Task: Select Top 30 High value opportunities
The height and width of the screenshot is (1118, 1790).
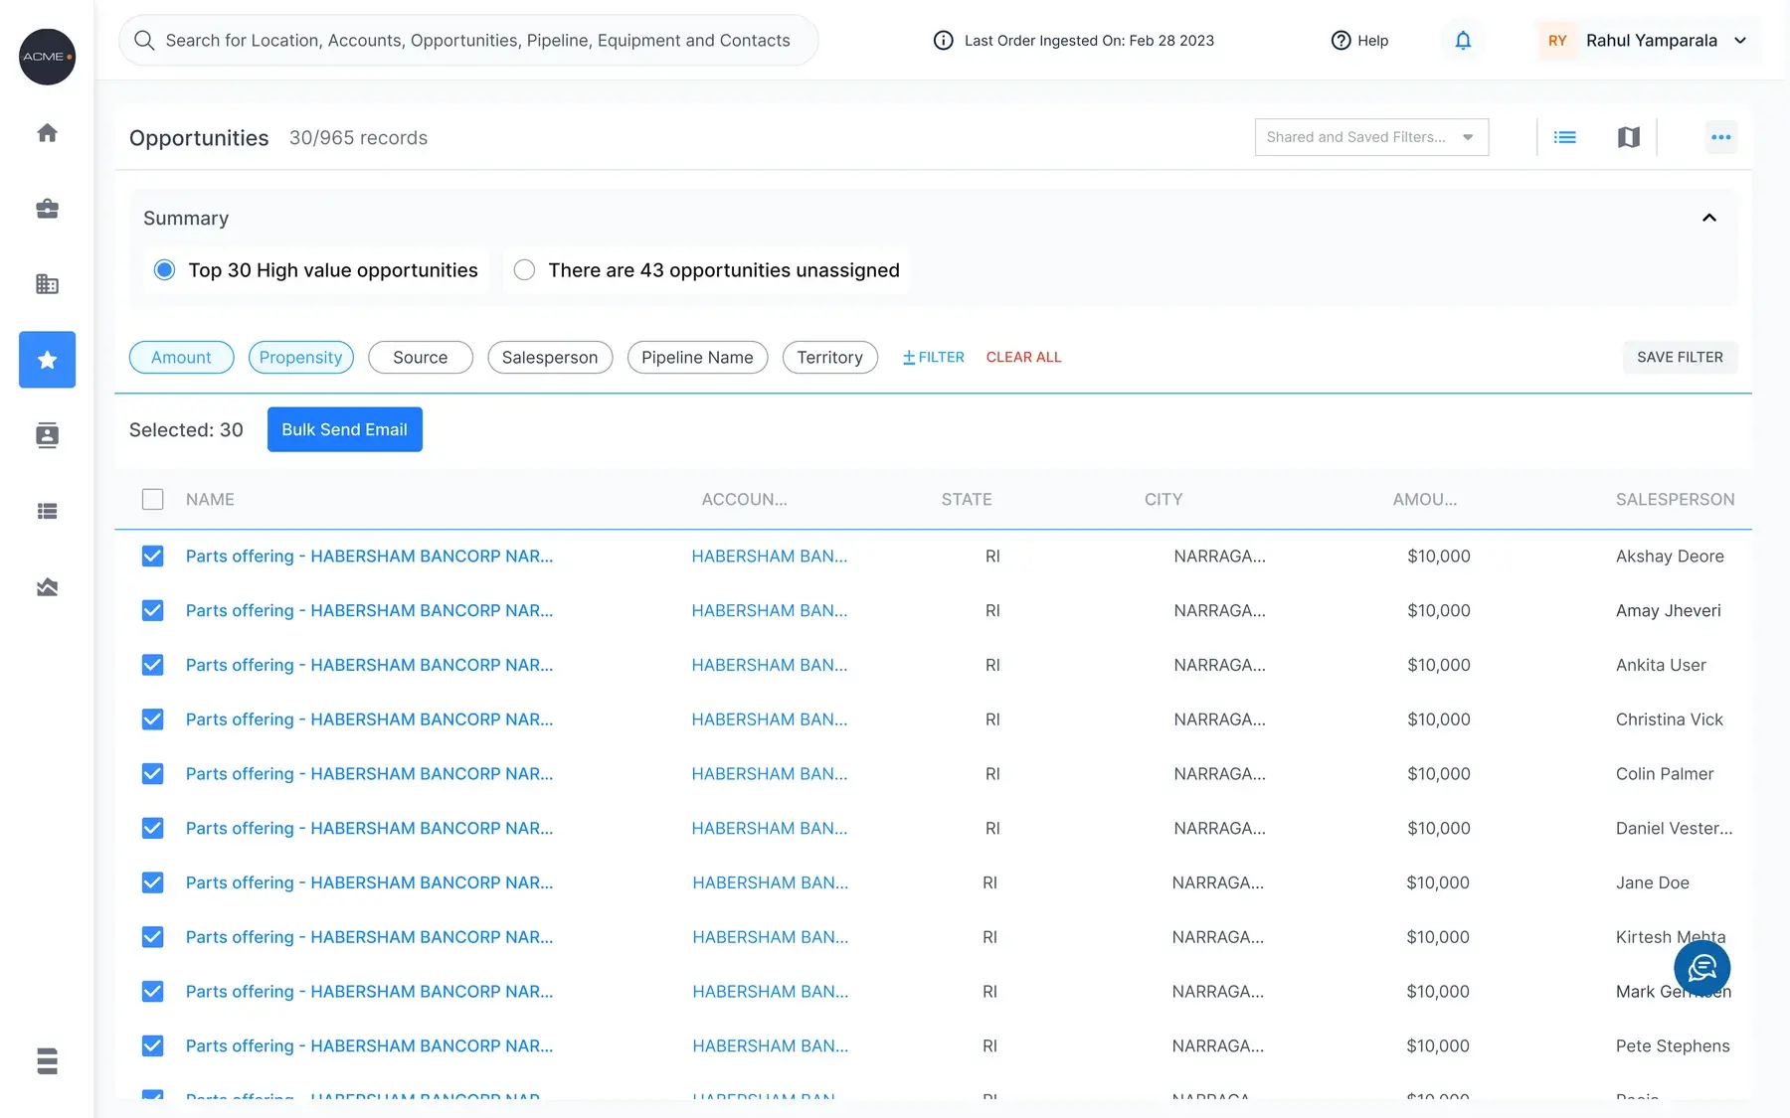Action: 165,270
